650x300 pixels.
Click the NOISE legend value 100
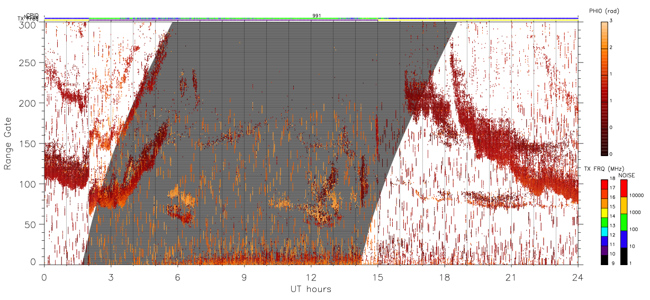(x=634, y=230)
